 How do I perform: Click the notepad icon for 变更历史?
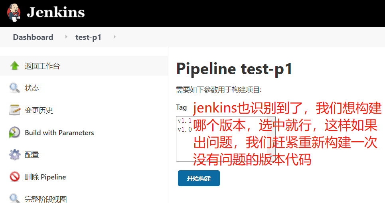tap(14, 110)
